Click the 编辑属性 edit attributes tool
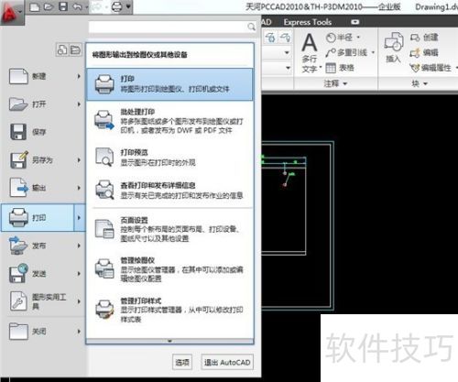Viewport: 458px width, 382px height. pos(431,68)
